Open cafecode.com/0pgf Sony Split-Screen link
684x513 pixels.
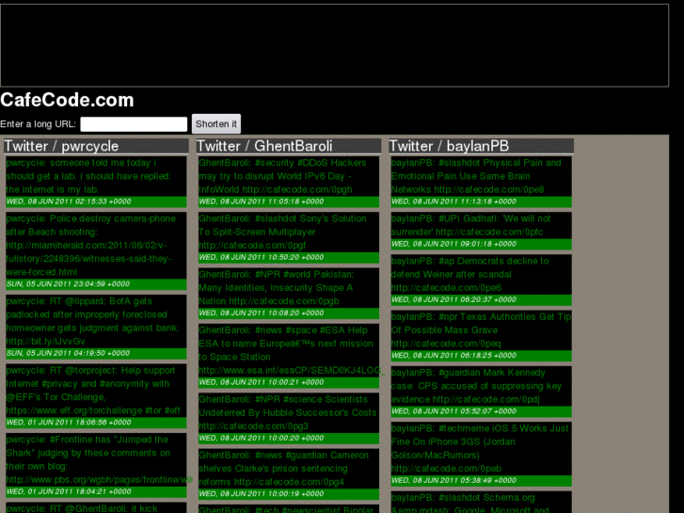point(252,246)
